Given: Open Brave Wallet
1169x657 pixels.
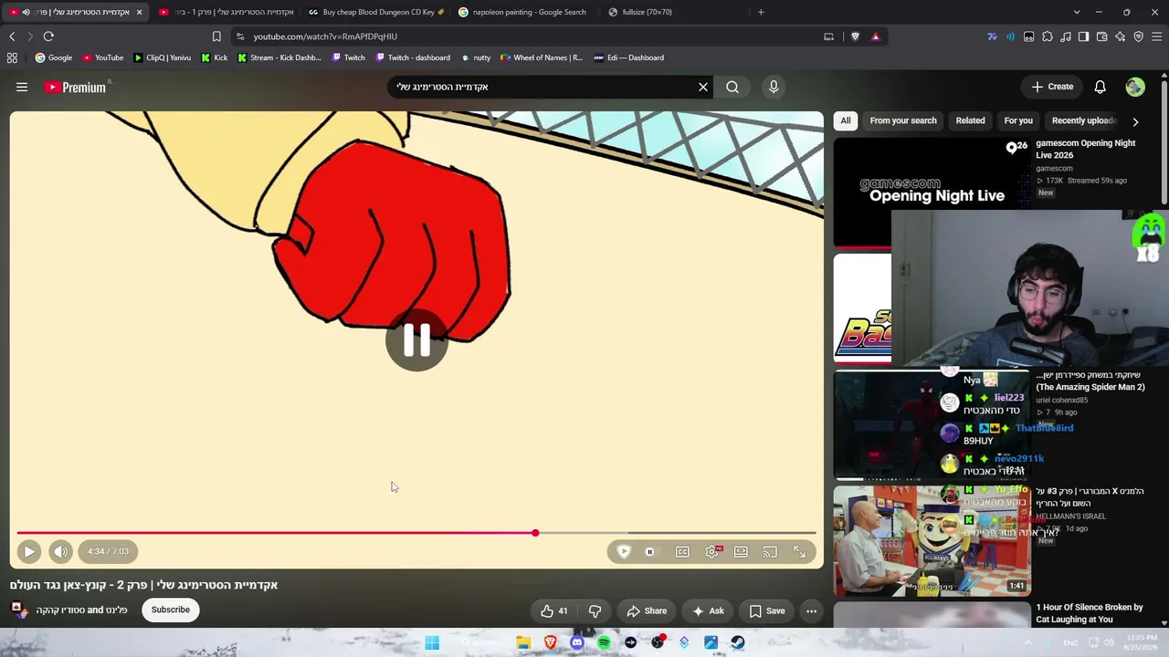Looking at the screenshot, I should pos(1101,36).
